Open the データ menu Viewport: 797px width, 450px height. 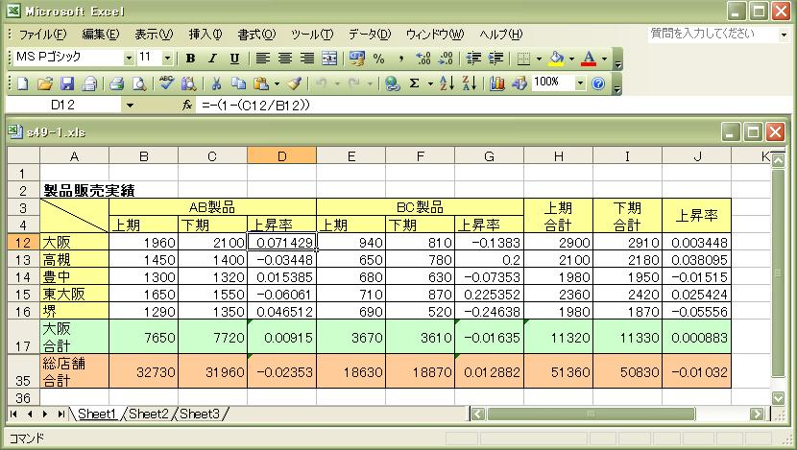370,34
